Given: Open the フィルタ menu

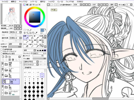Looking at the screenshot, I should tap(51, 2).
